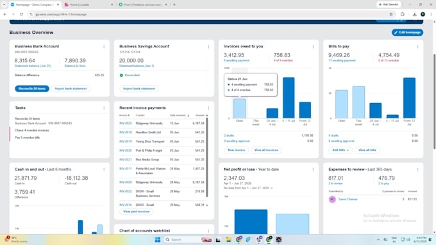436x245 pixels.
Task: Click the Reconcile 20 items button
Action: (32, 88)
